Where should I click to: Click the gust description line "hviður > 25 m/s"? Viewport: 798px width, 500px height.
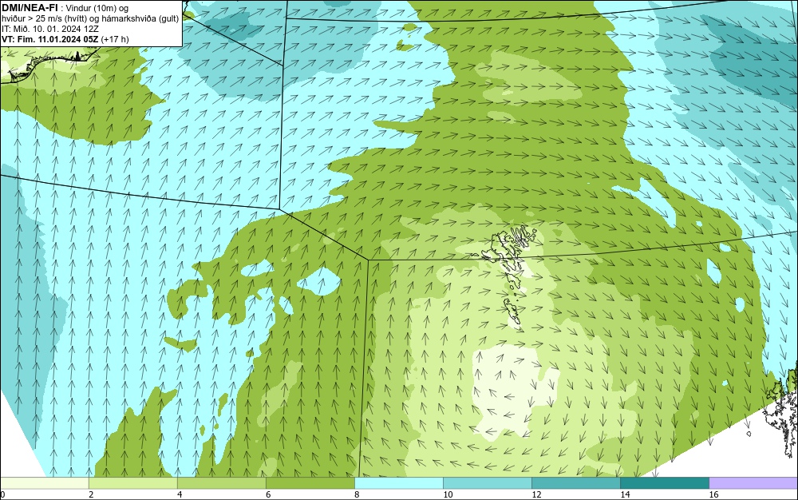(x=90, y=19)
